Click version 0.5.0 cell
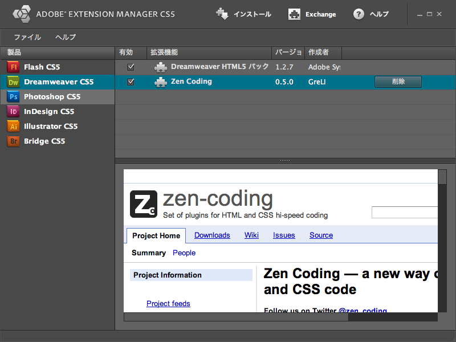This screenshot has height=342, width=456. 284,82
